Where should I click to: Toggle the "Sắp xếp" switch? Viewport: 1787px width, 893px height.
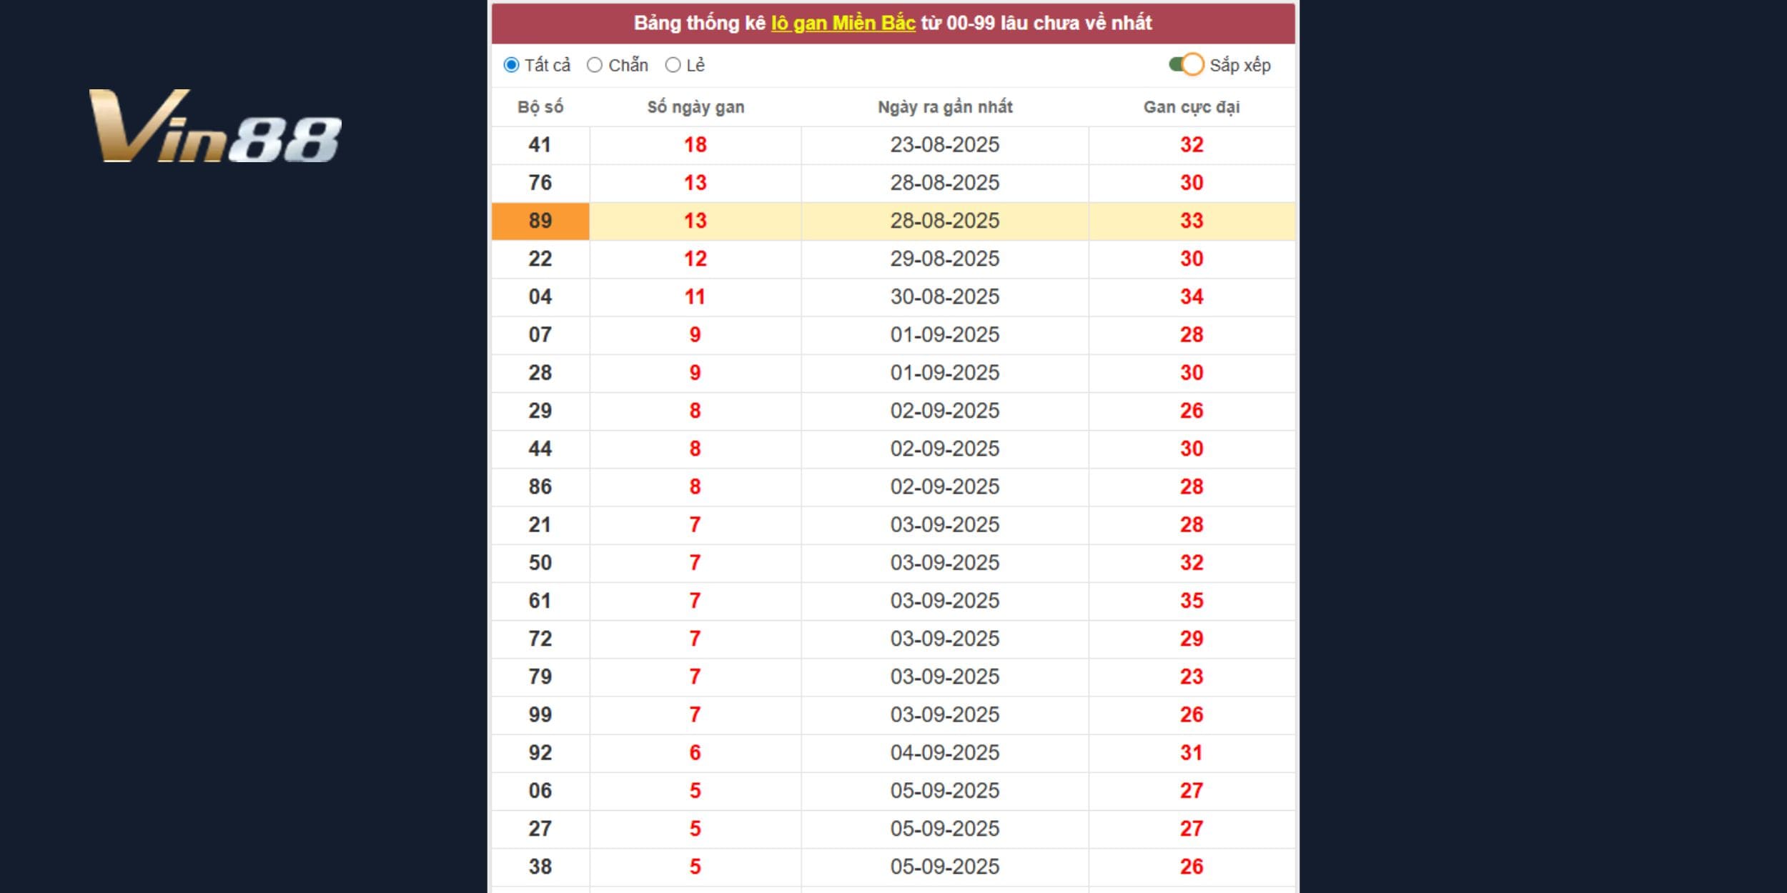tap(1187, 65)
